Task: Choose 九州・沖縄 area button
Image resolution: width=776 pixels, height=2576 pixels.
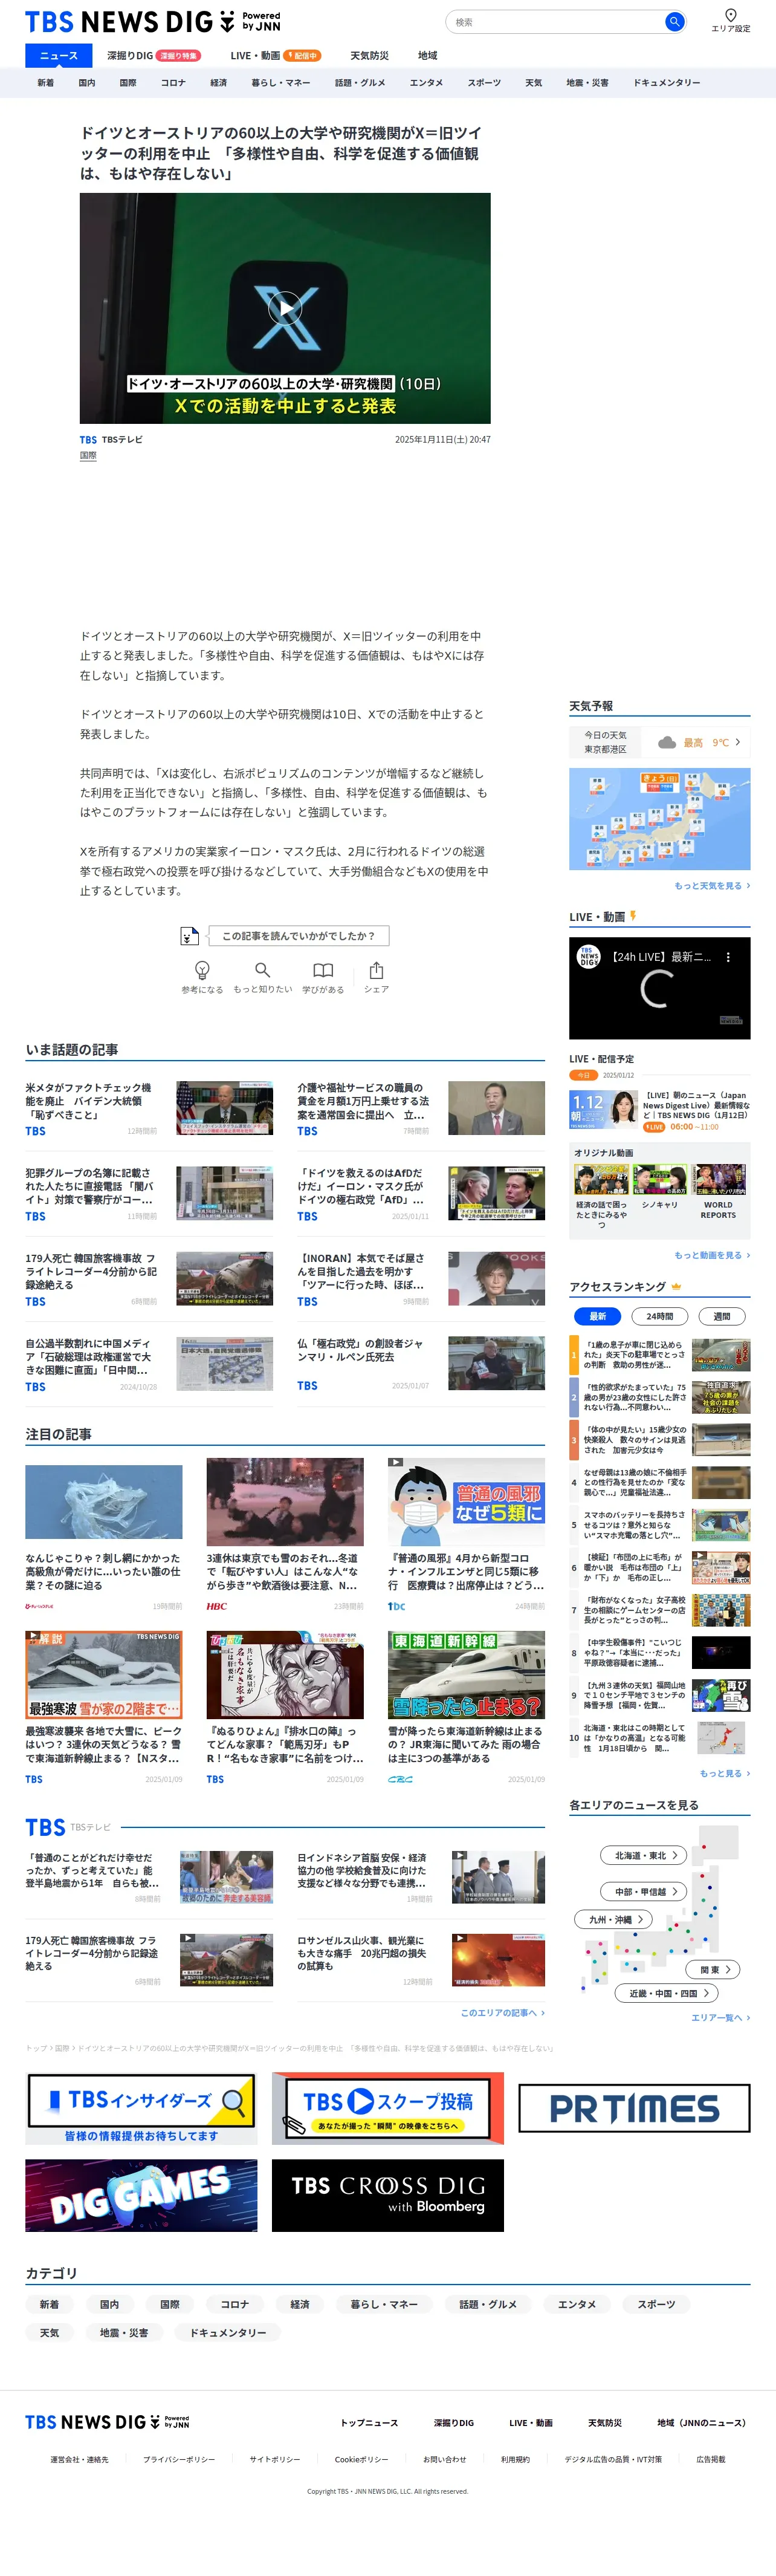Action: (613, 1919)
